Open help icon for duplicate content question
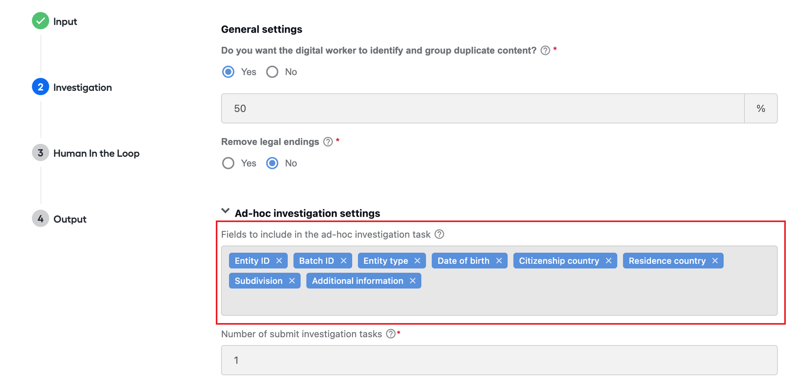 click(545, 50)
